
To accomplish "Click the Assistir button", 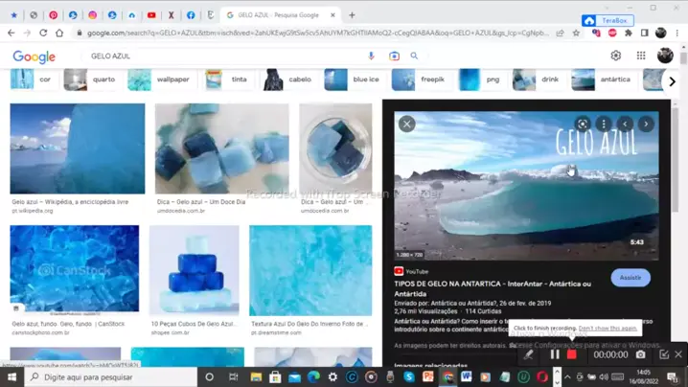I will point(631,278).
